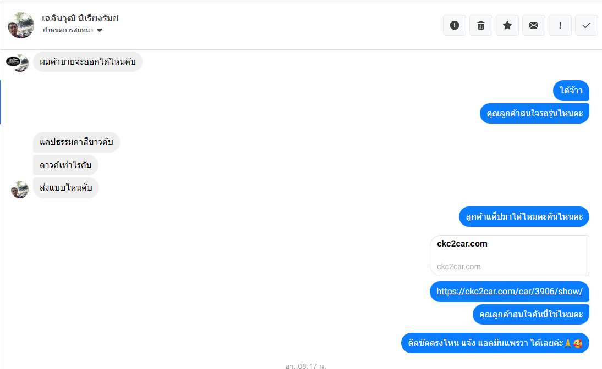Delete conversation with the trash icon
The height and width of the screenshot is (369, 602).
point(481,25)
